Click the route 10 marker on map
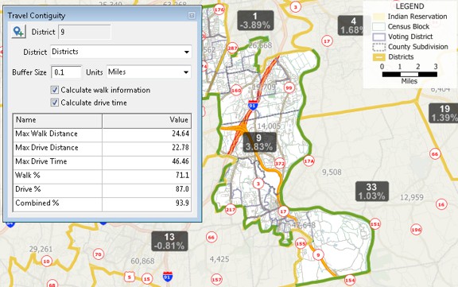The width and height of the screenshot is (458, 287). tap(47, 261)
